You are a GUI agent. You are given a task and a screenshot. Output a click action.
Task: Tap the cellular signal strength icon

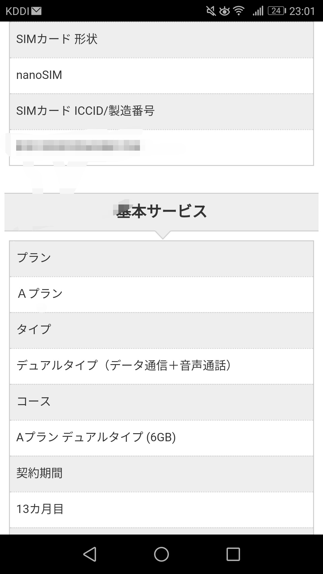pyautogui.click(x=258, y=11)
